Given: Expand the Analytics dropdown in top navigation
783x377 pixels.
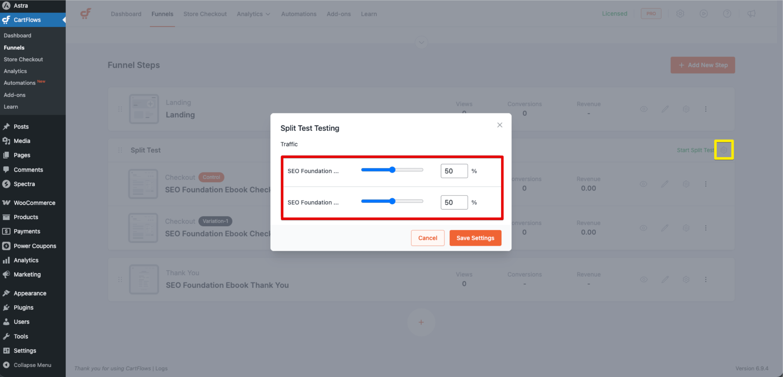Looking at the screenshot, I should (253, 14).
